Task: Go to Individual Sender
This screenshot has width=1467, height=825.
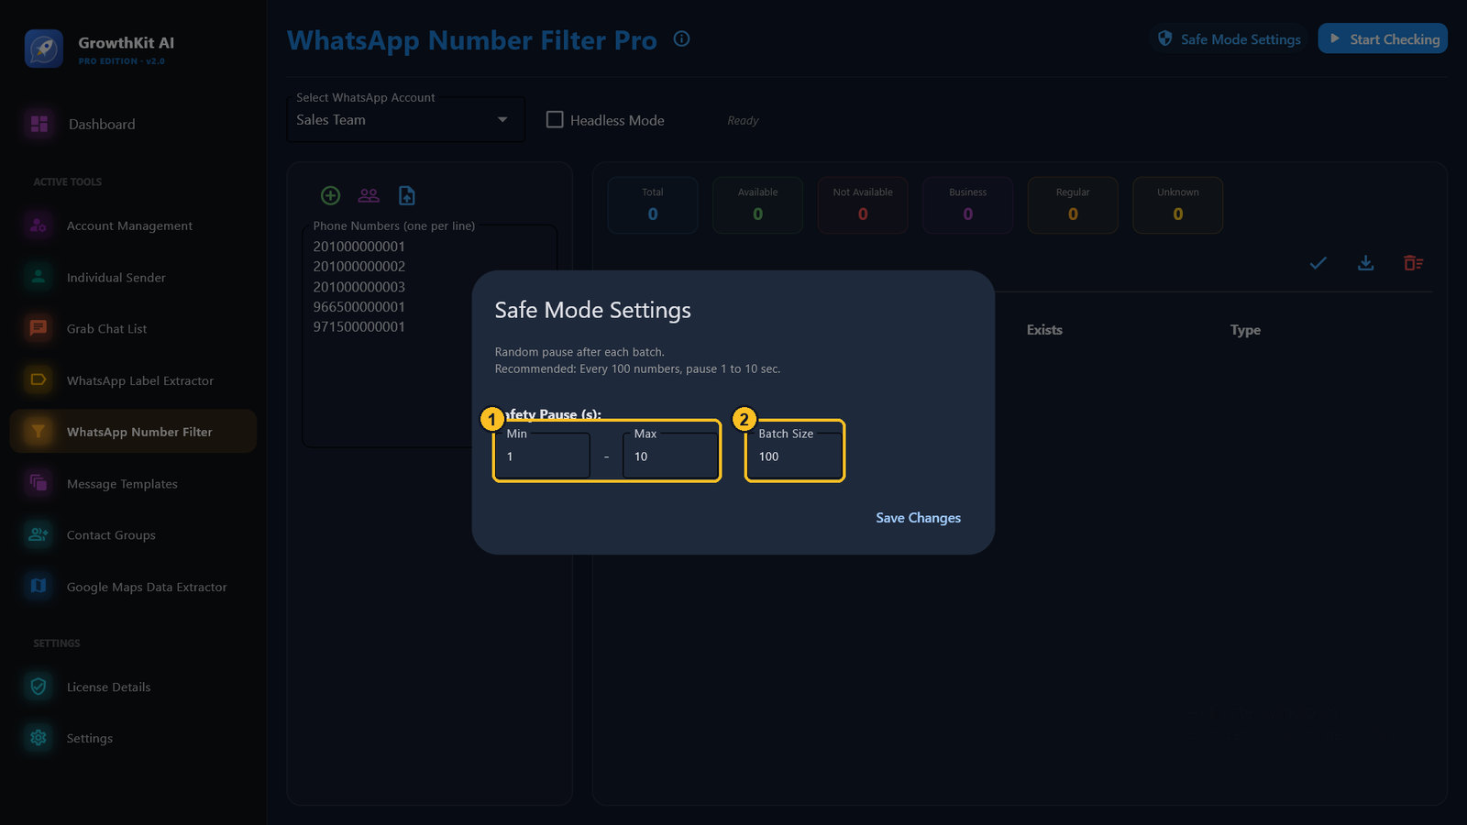Action: (133, 277)
